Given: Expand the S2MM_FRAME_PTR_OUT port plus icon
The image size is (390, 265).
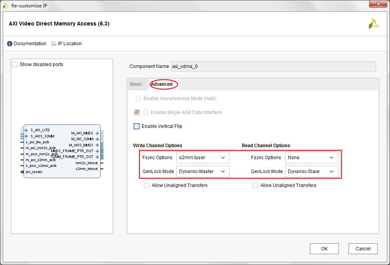Looking at the screenshot, I should pyautogui.click(x=97, y=157).
